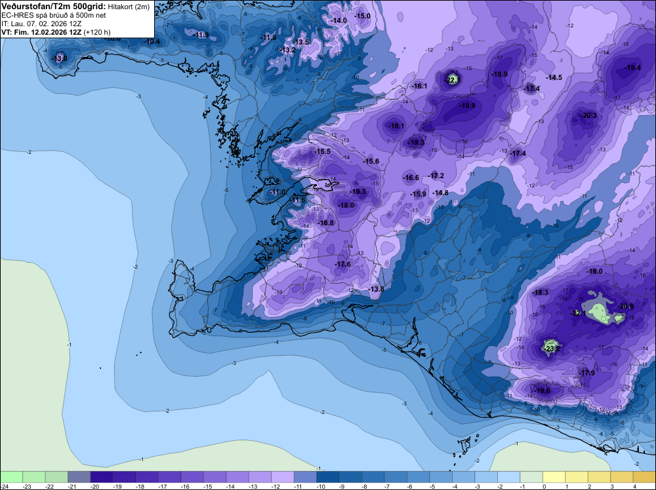Screen dimensions: 656x490
Task: Select the light lavender -12 legend swatch
Action: point(283,477)
